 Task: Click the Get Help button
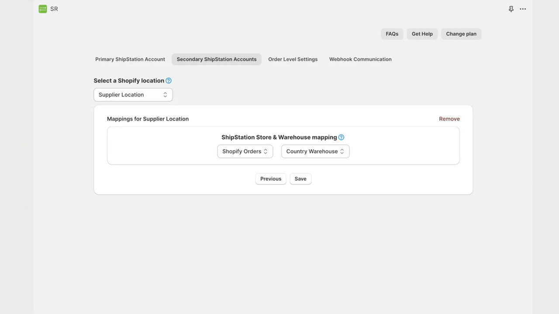[422, 34]
